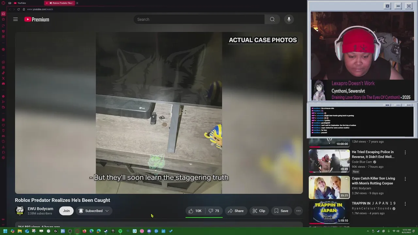Launch Firefox from the taskbar
This screenshot has width=418, height=235.
(84, 231)
